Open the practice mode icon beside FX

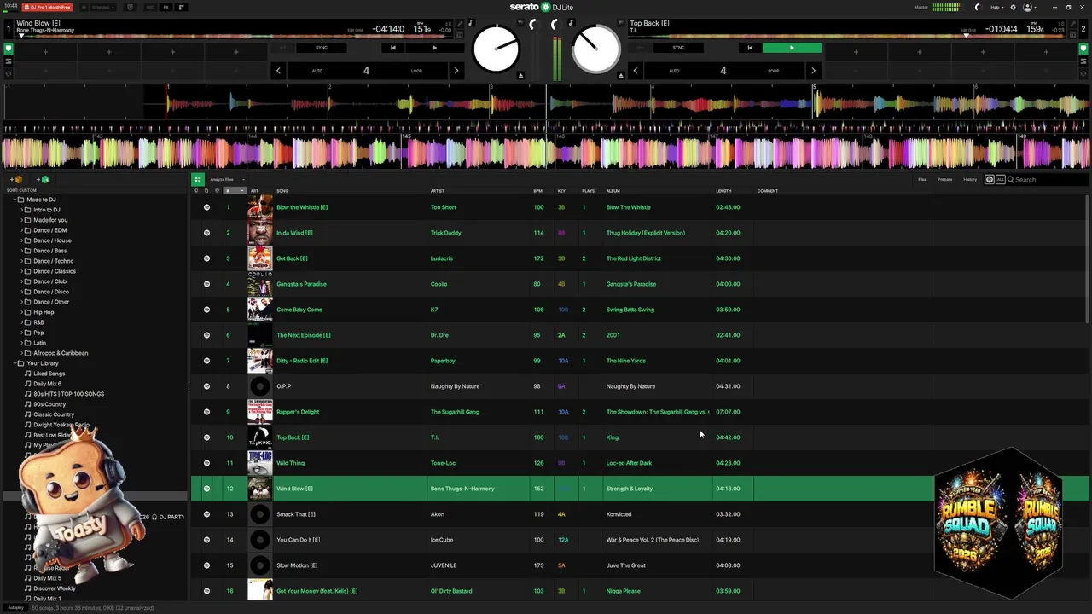click(x=181, y=7)
